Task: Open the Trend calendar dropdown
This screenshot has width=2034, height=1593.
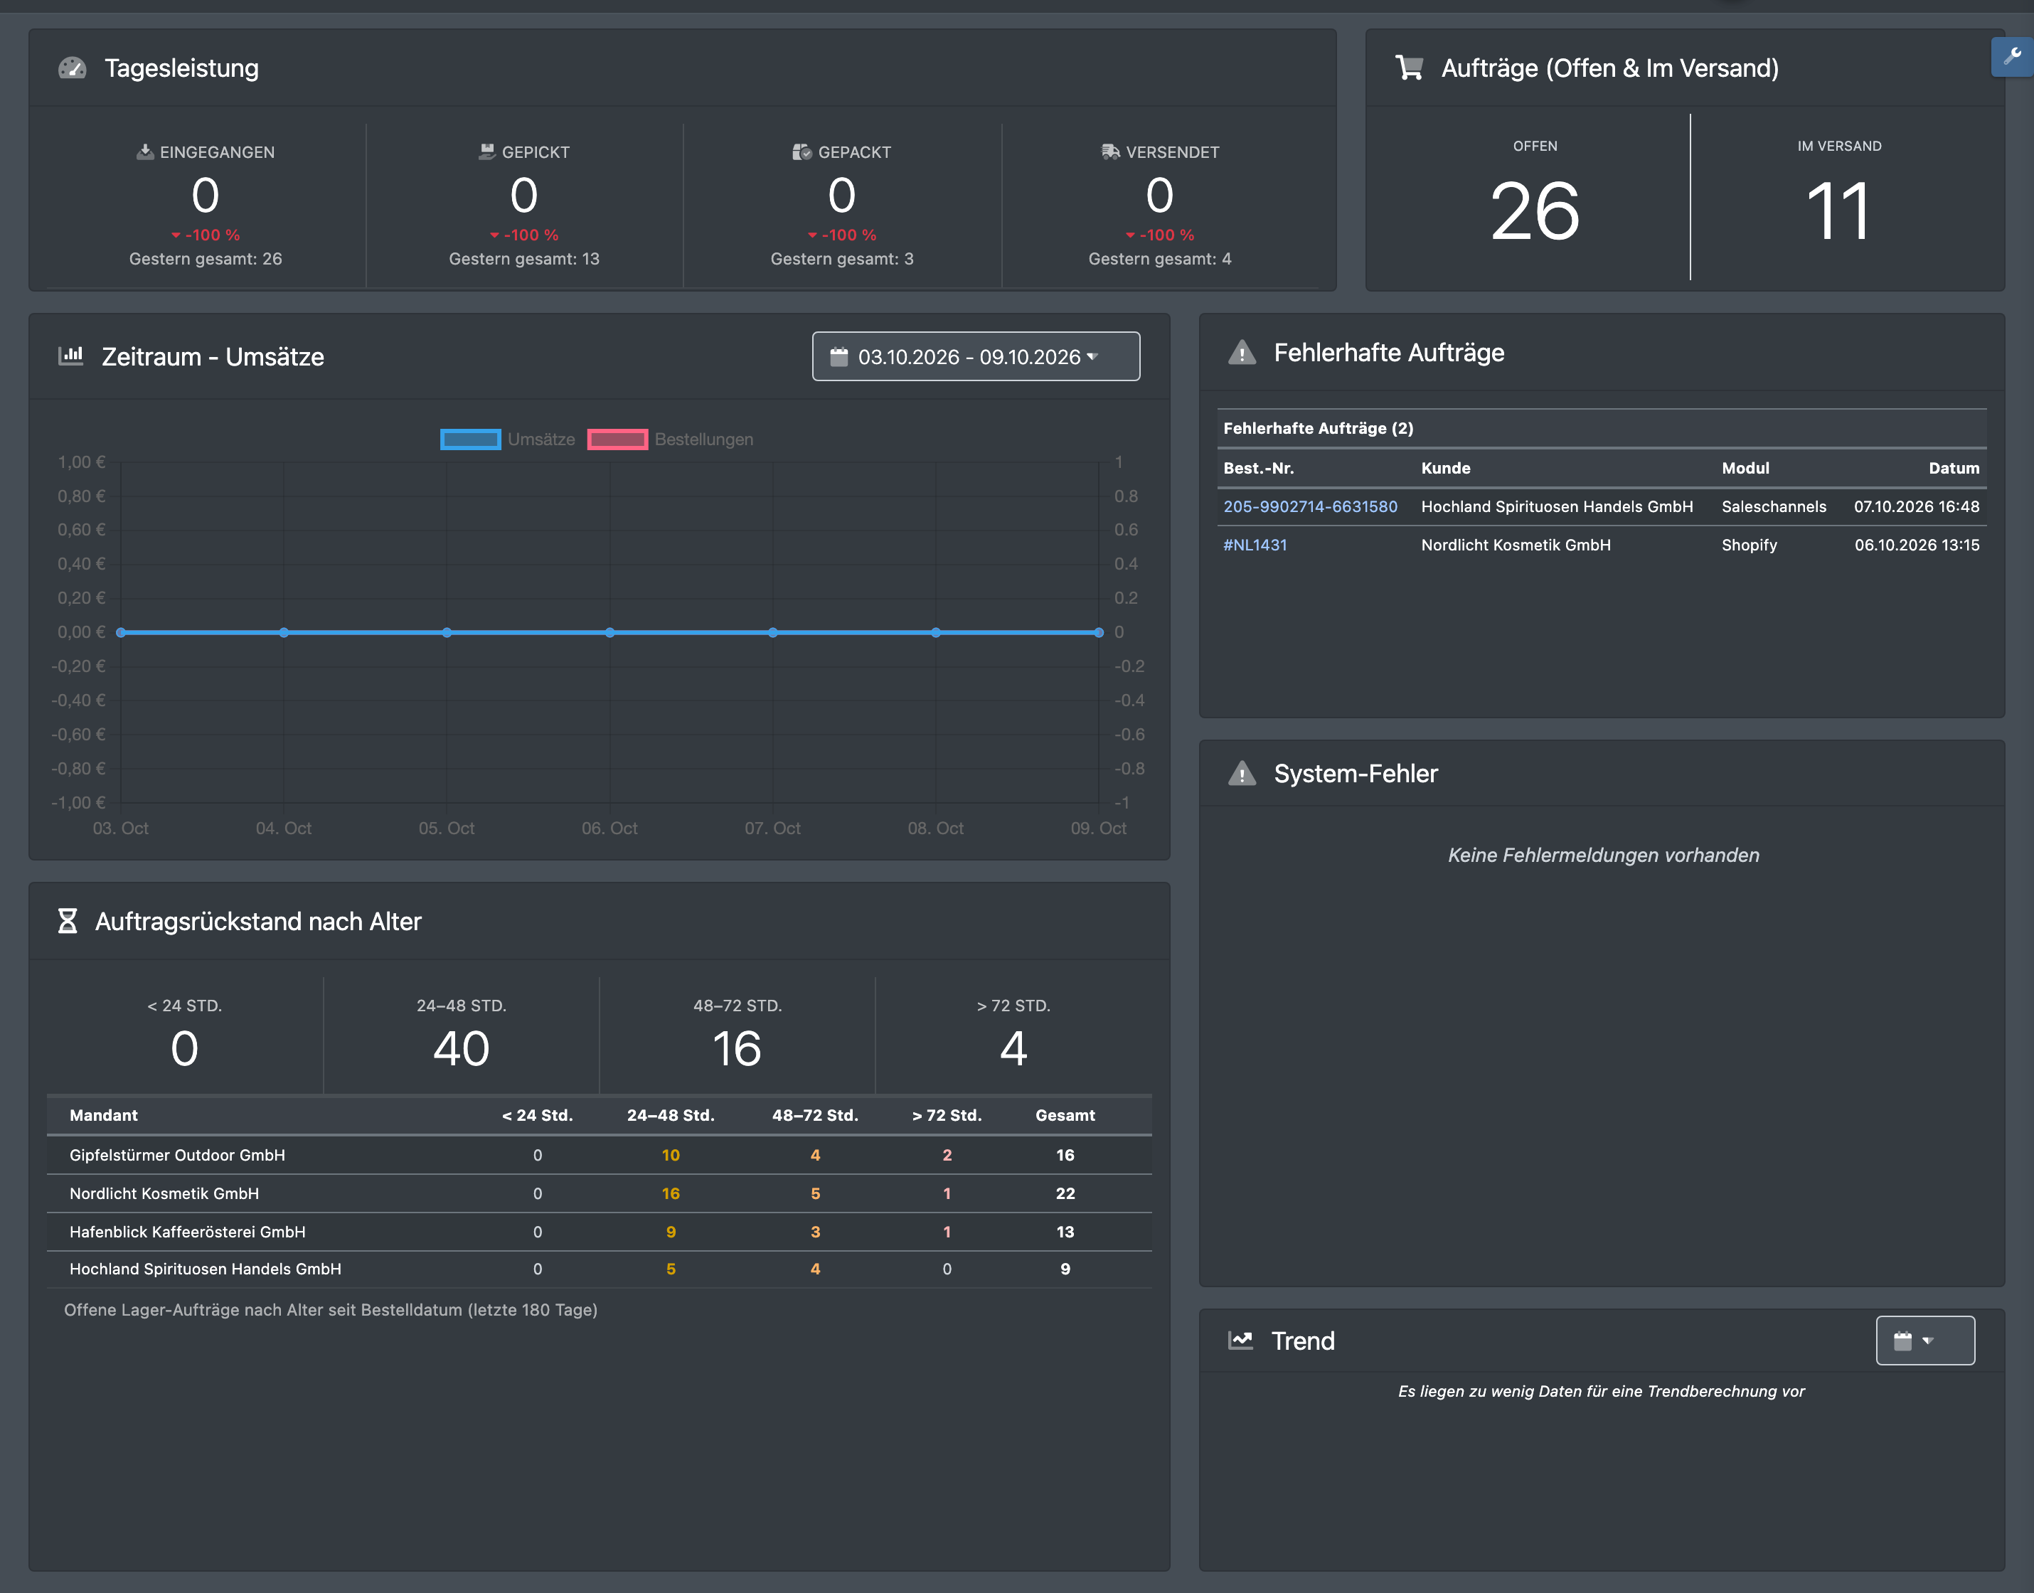Action: [1925, 1341]
